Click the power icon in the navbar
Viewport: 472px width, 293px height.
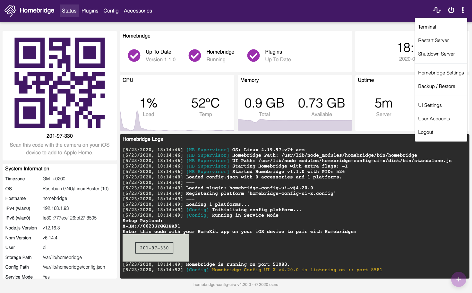coord(451,10)
